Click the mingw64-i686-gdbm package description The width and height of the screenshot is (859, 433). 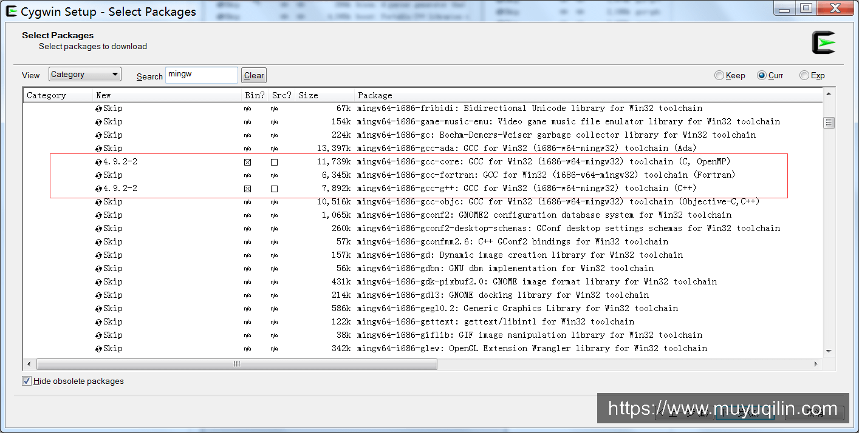(x=505, y=269)
